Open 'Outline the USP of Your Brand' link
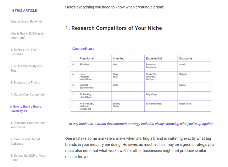 coord(28,158)
